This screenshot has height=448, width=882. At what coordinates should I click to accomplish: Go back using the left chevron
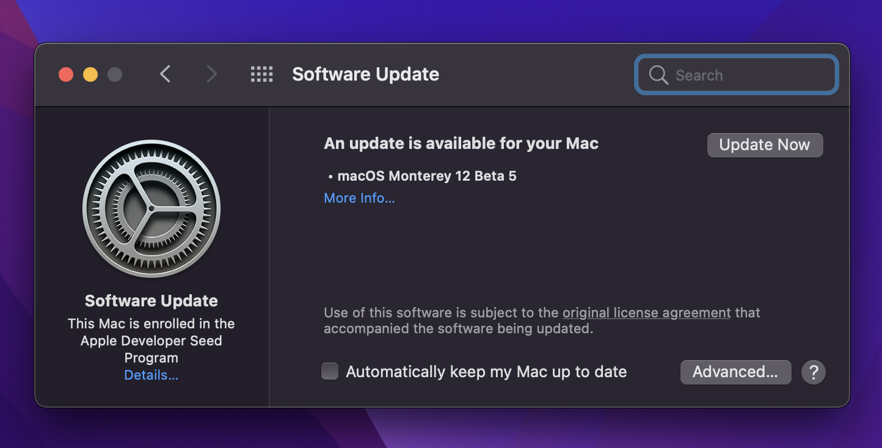[x=165, y=74]
